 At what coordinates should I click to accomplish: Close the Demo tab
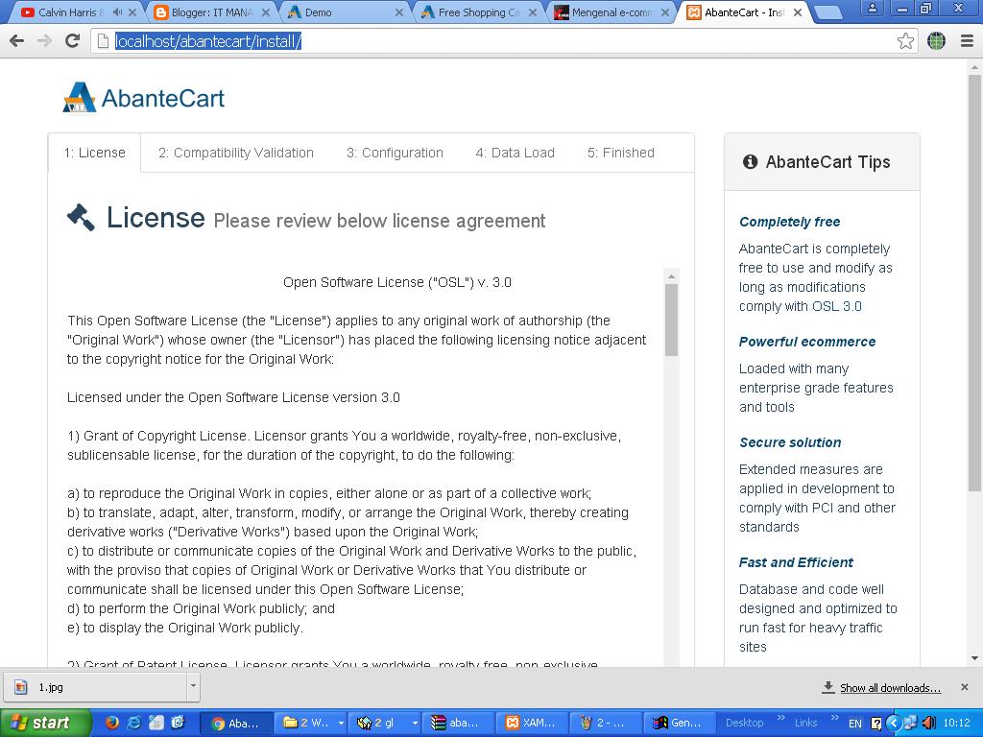[398, 12]
